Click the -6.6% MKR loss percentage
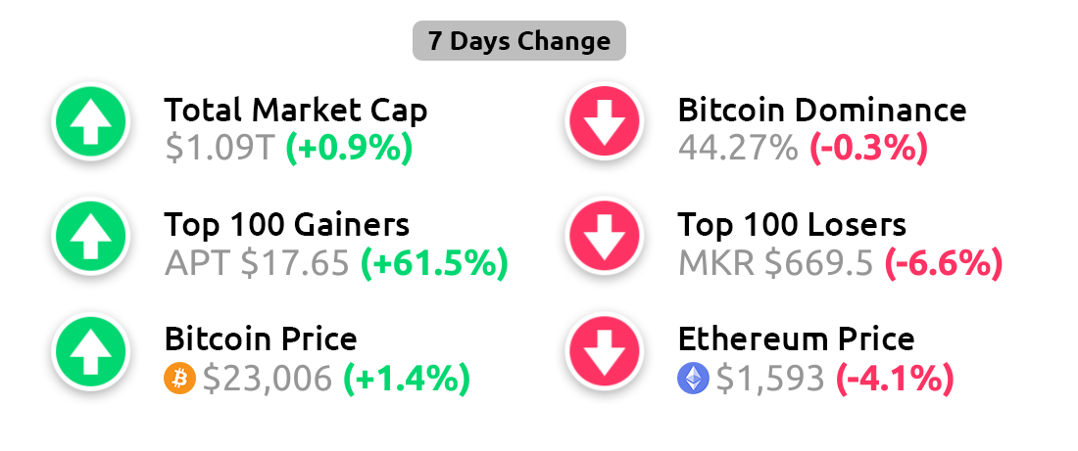Image resolution: width=1078 pixels, height=451 pixels. (943, 263)
